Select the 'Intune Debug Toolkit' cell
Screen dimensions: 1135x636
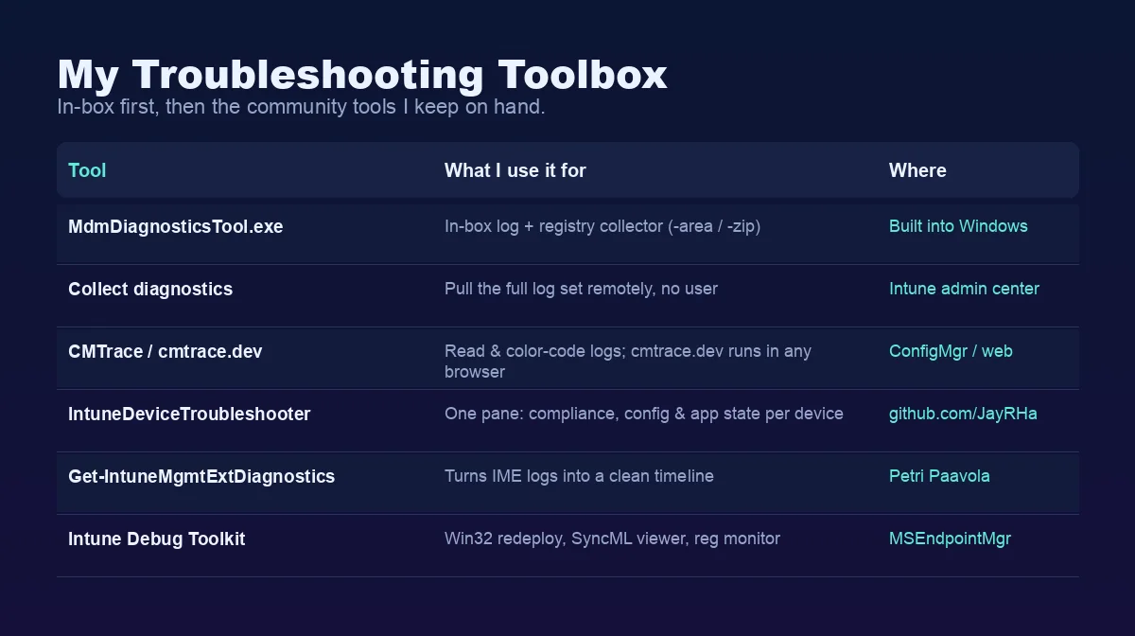coord(157,539)
